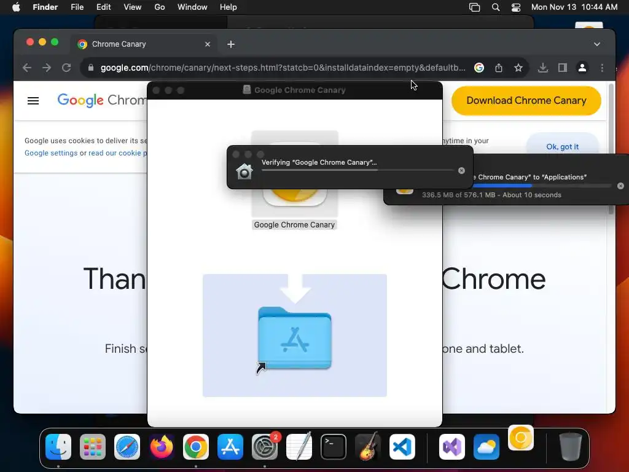Share this page icon
The width and height of the screenshot is (629, 472).
[499, 68]
